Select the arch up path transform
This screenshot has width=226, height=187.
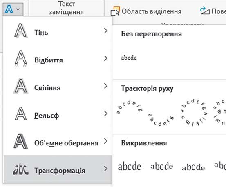tap(130, 107)
